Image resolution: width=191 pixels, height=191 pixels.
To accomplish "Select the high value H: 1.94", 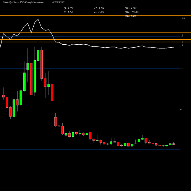I will tap(99, 8).
